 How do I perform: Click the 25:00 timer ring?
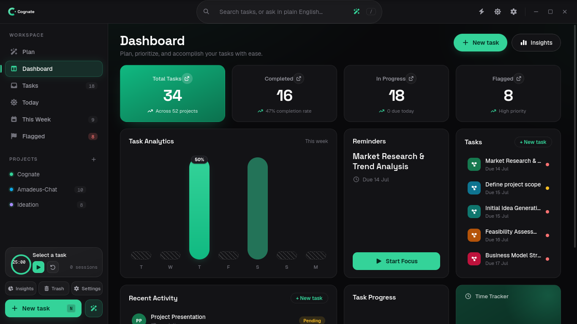click(21, 264)
